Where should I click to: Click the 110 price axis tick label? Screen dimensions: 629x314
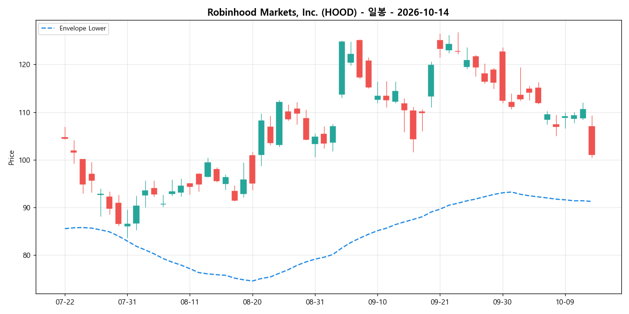[x=26, y=113]
